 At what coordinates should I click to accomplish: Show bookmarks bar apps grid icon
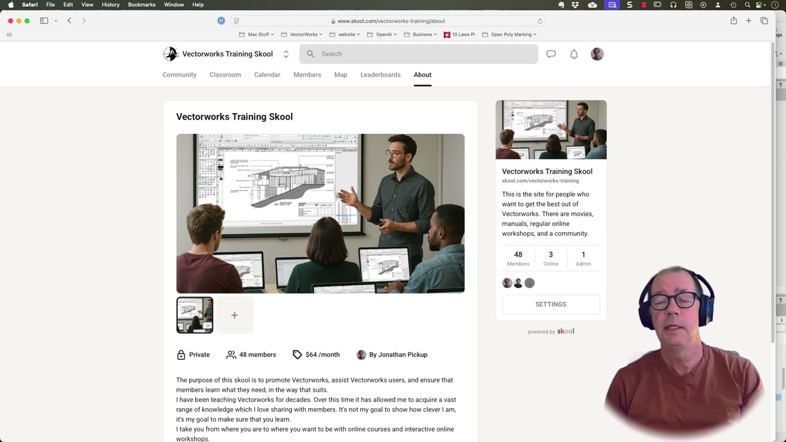click(9, 34)
